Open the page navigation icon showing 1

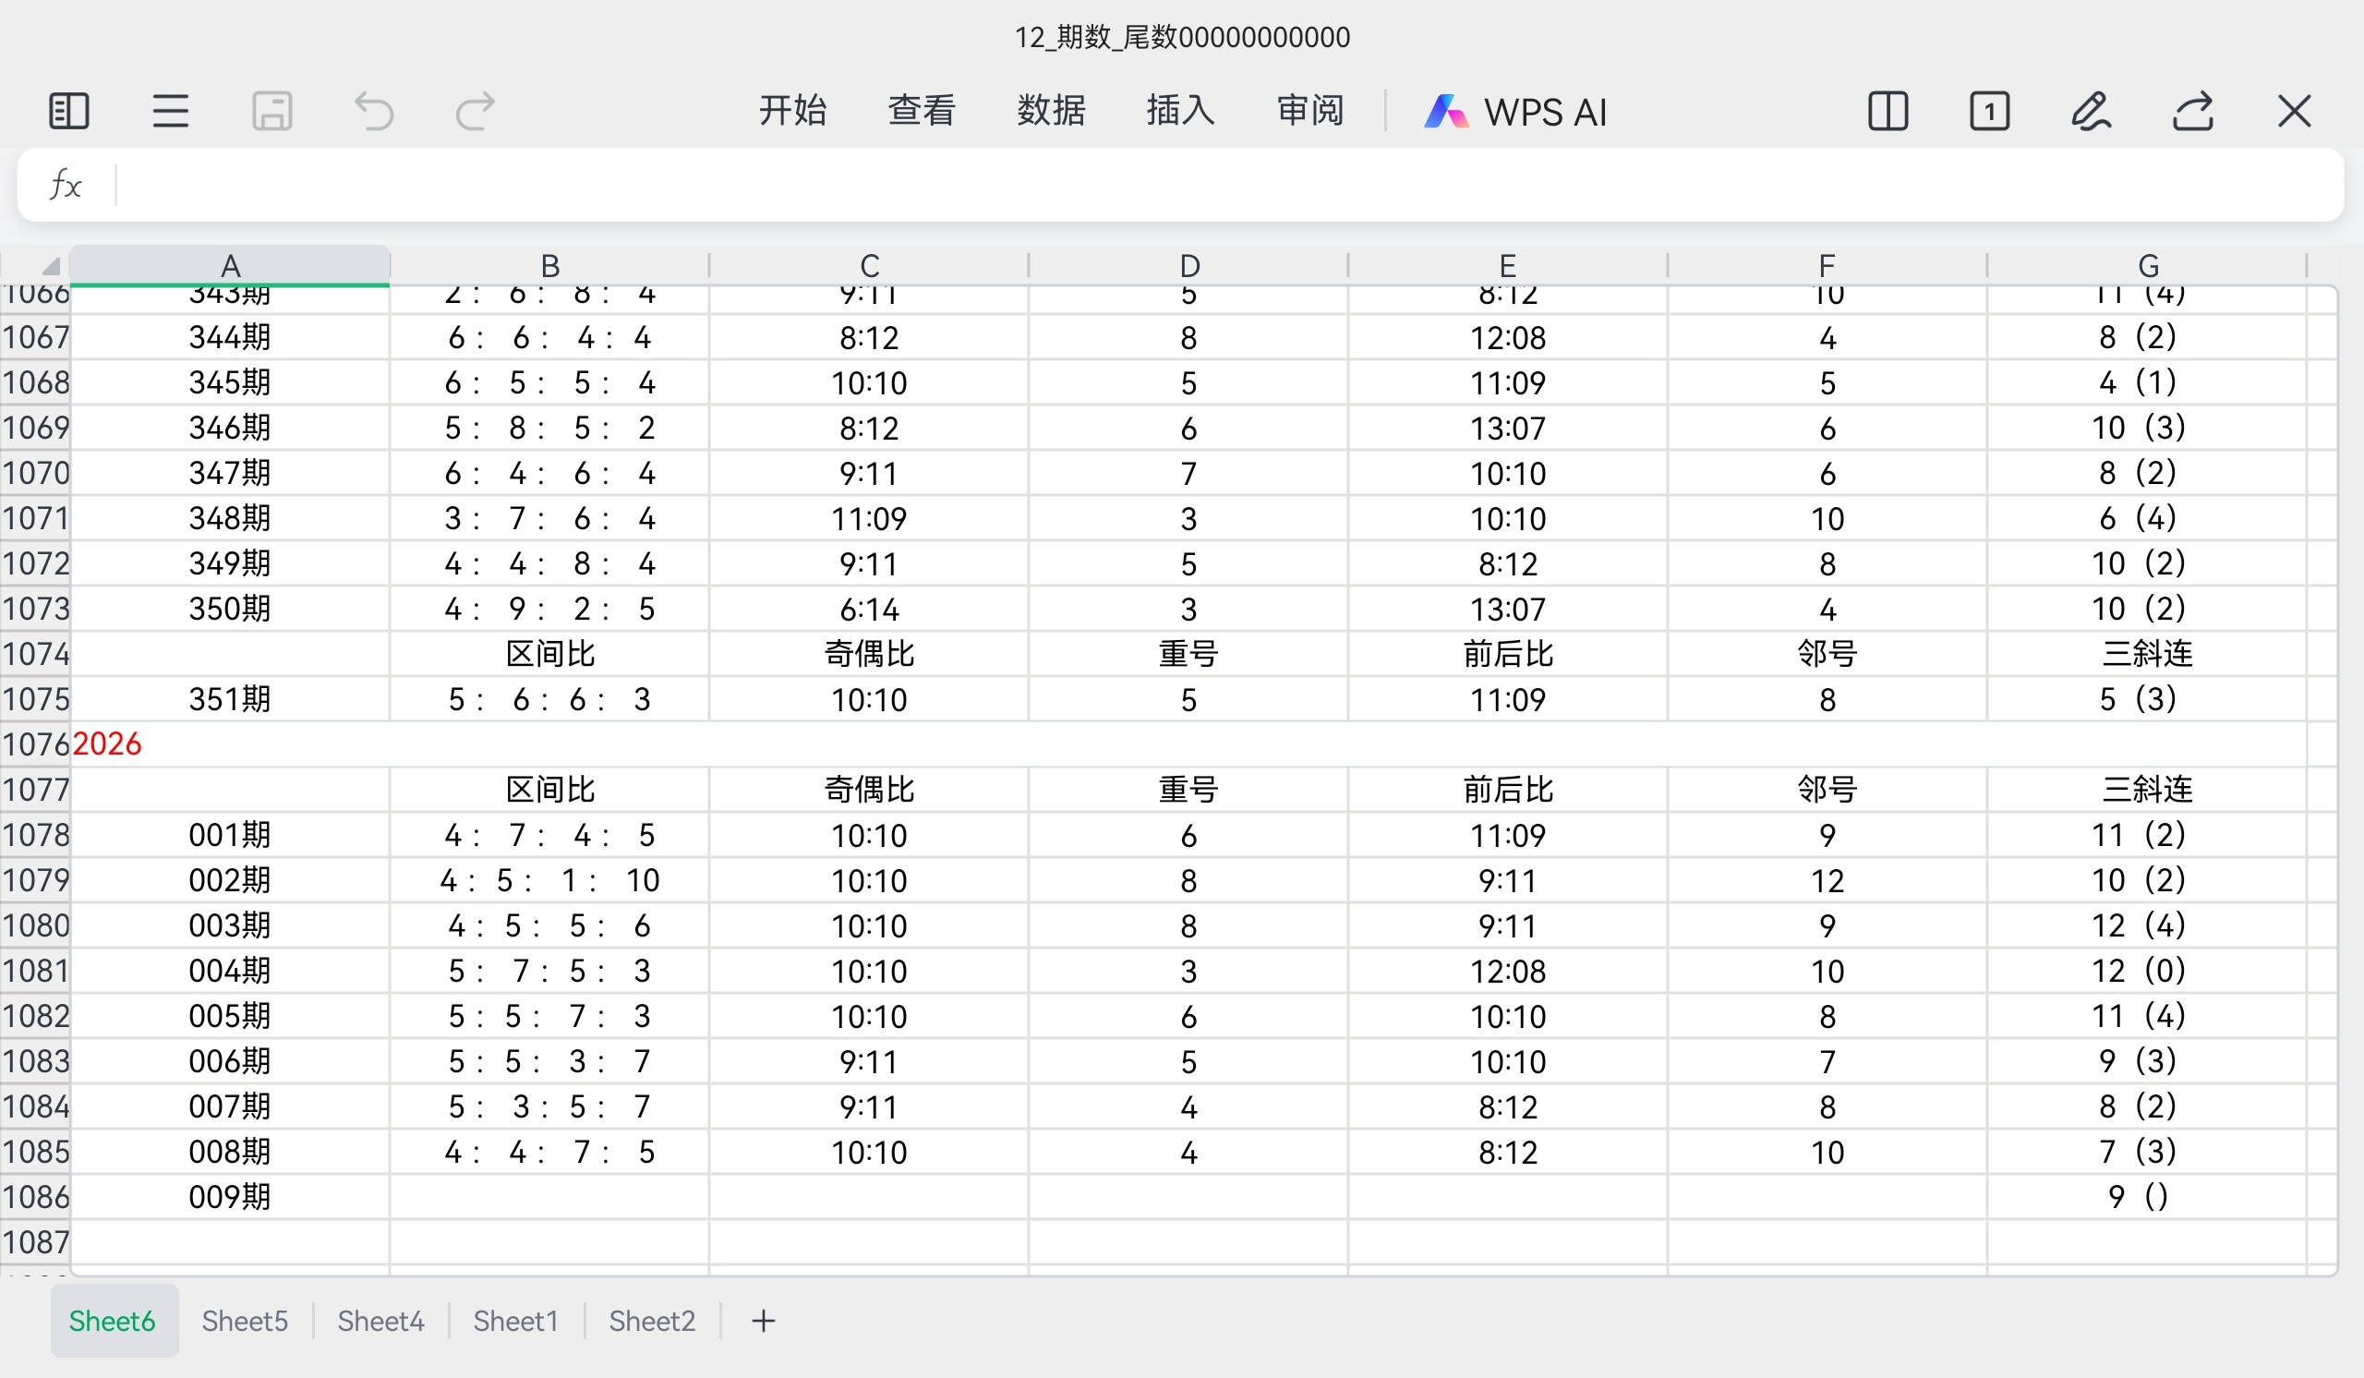tap(1991, 111)
